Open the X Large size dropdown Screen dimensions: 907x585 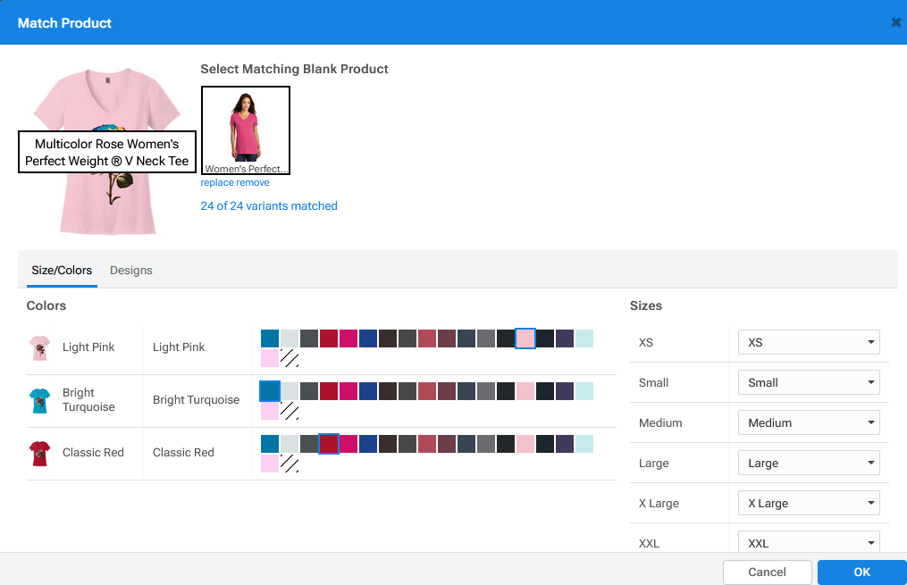click(x=809, y=503)
